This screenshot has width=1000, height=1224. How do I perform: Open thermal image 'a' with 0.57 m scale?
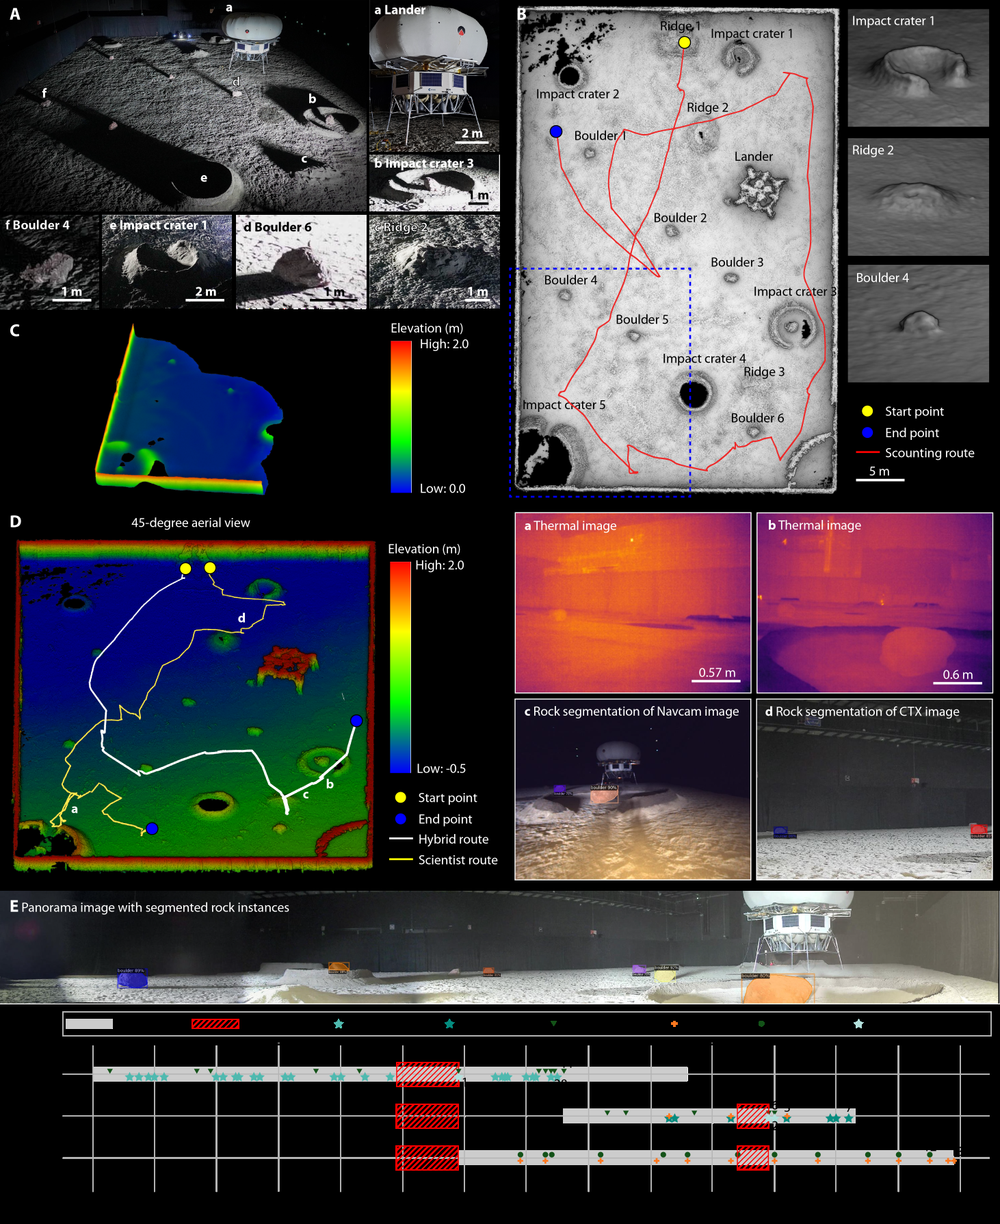633,603
